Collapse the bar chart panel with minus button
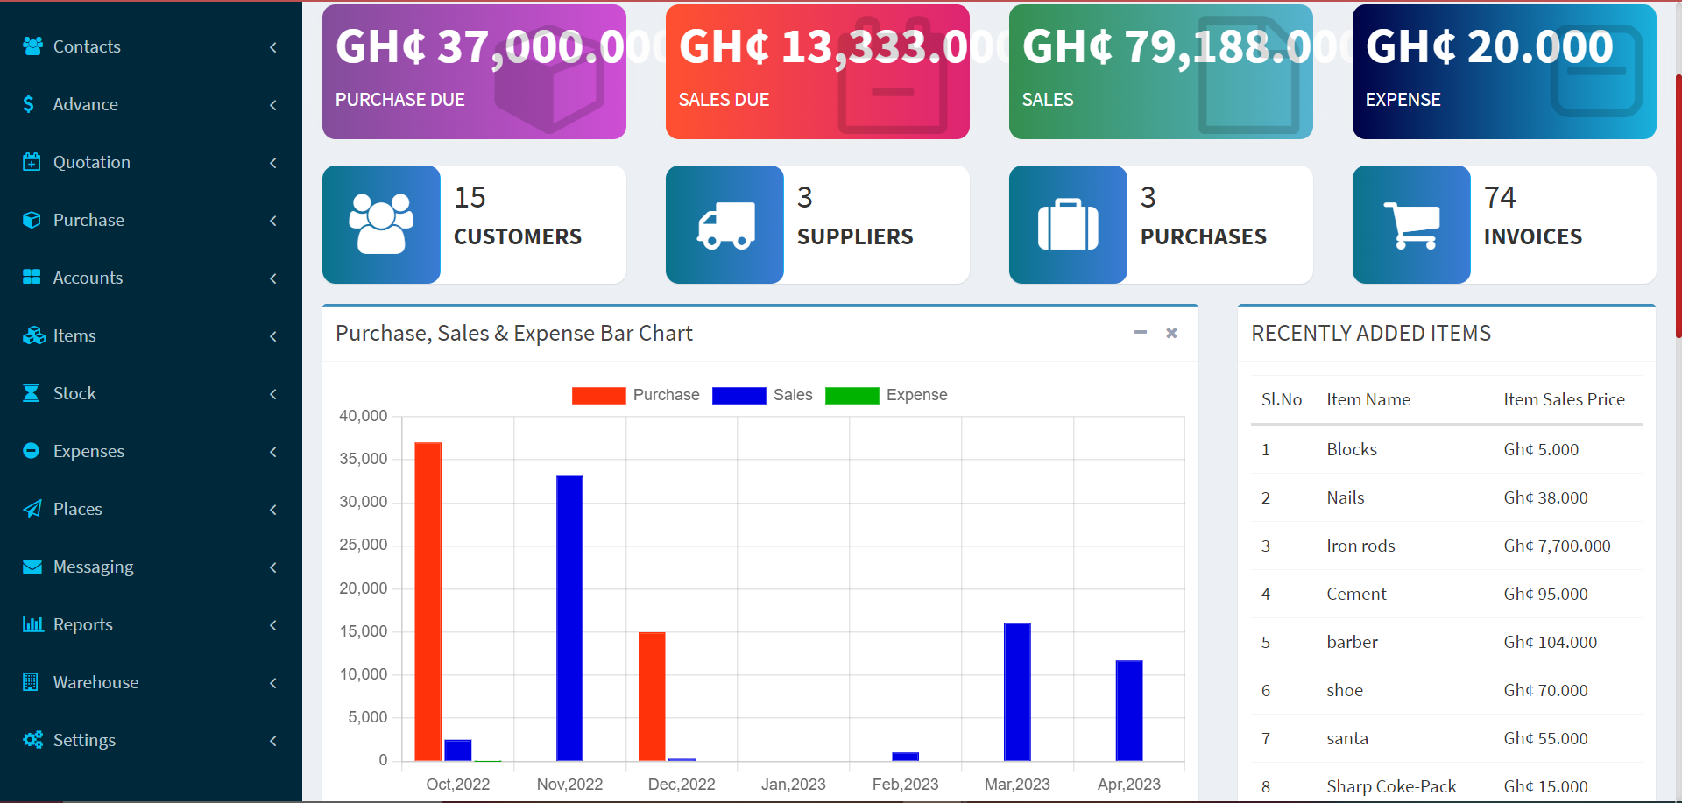 1140,333
